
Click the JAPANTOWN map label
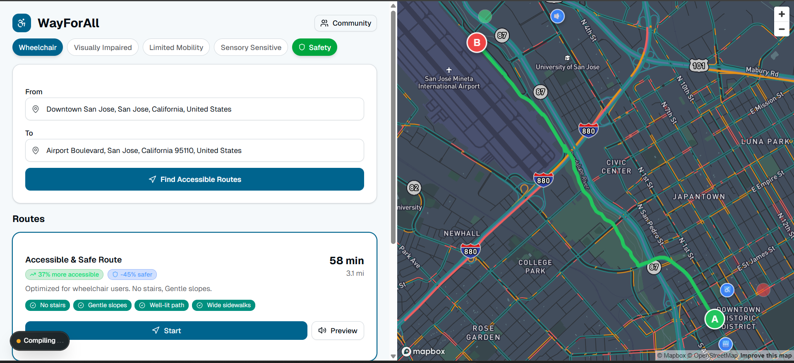699,197
